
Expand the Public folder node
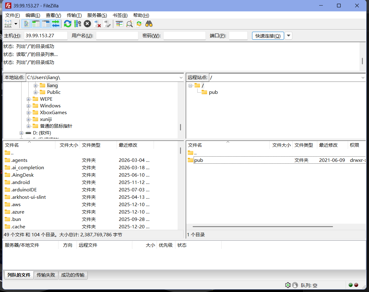(x=35, y=92)
